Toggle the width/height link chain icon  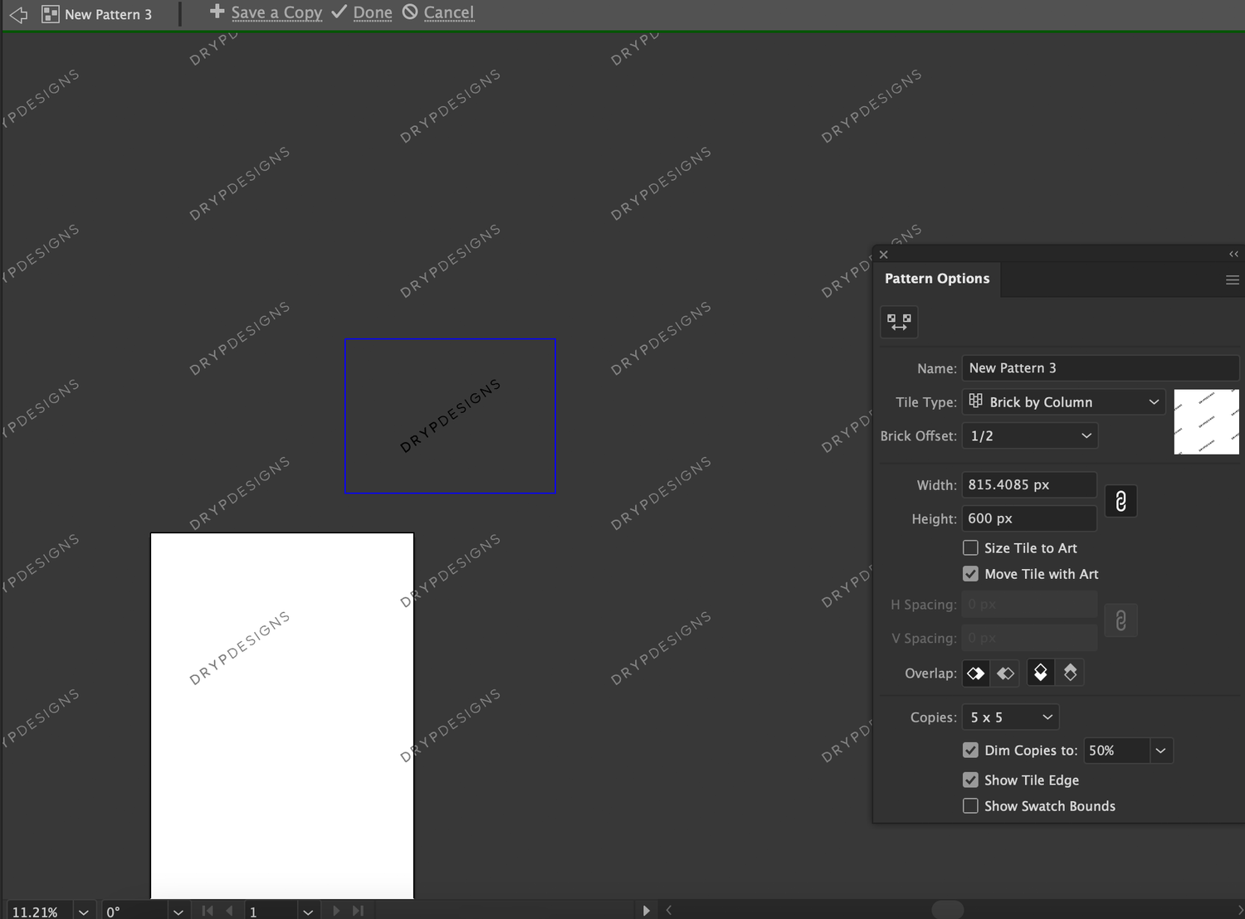pos(1120,501)
